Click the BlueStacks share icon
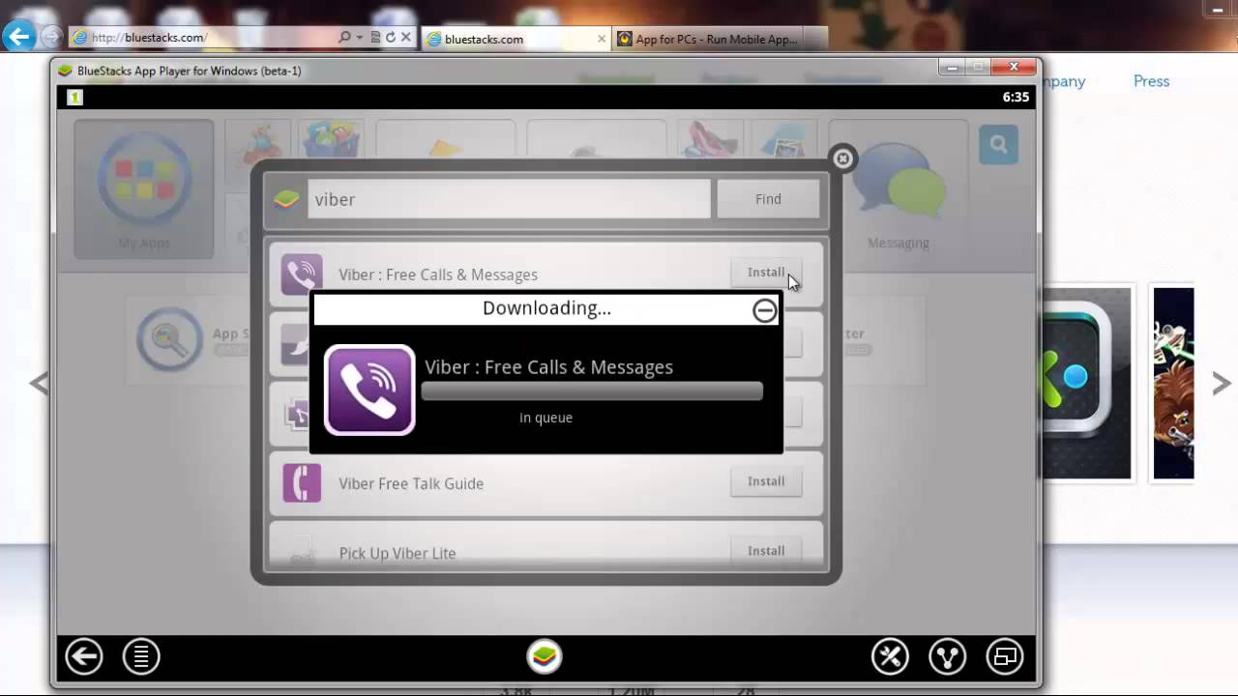Image resolution: width=1238 pixels, height=696 pixels. [x=947, y=657]
